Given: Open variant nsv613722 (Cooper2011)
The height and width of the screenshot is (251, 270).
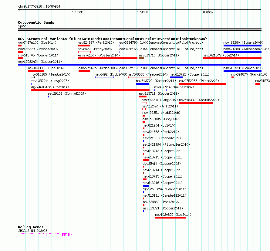Looking at the screenshot, I should [190, 74].
